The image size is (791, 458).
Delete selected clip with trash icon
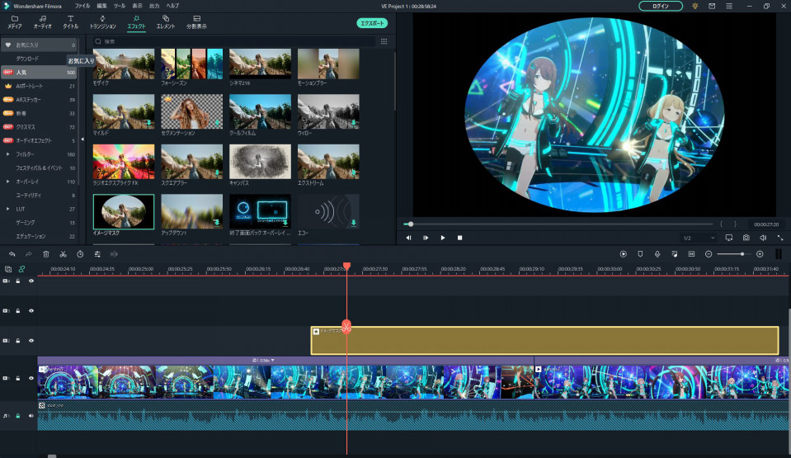(46, 254)
